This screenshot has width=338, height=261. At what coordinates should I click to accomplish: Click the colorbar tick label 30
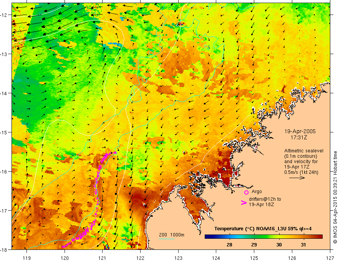pyautogui.click(x=279, y=244)
